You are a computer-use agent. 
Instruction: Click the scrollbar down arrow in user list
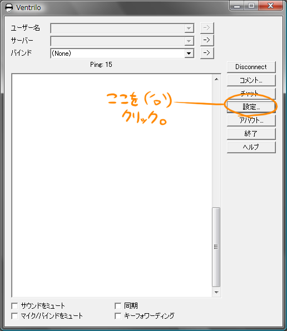(216, 293)
